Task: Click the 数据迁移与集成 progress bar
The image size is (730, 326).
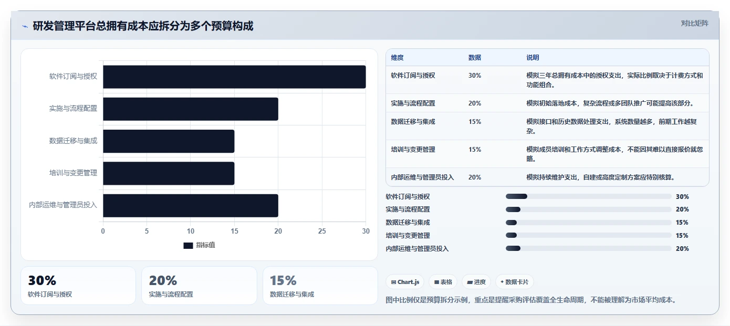Action: pyautogui.click(x=588, y=223)
